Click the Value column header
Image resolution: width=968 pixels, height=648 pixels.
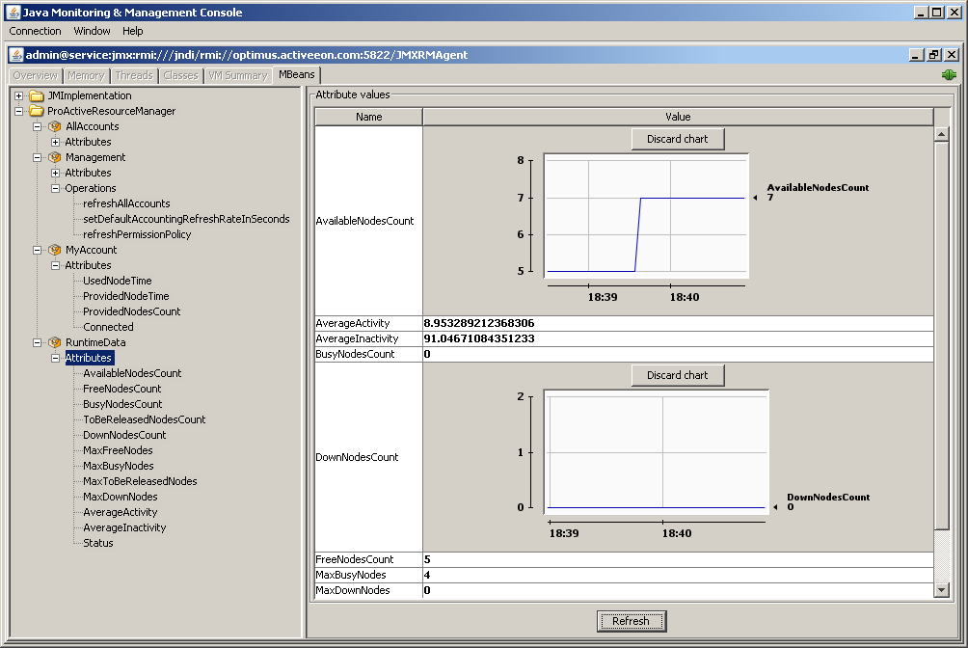click(x=678, y=117)
